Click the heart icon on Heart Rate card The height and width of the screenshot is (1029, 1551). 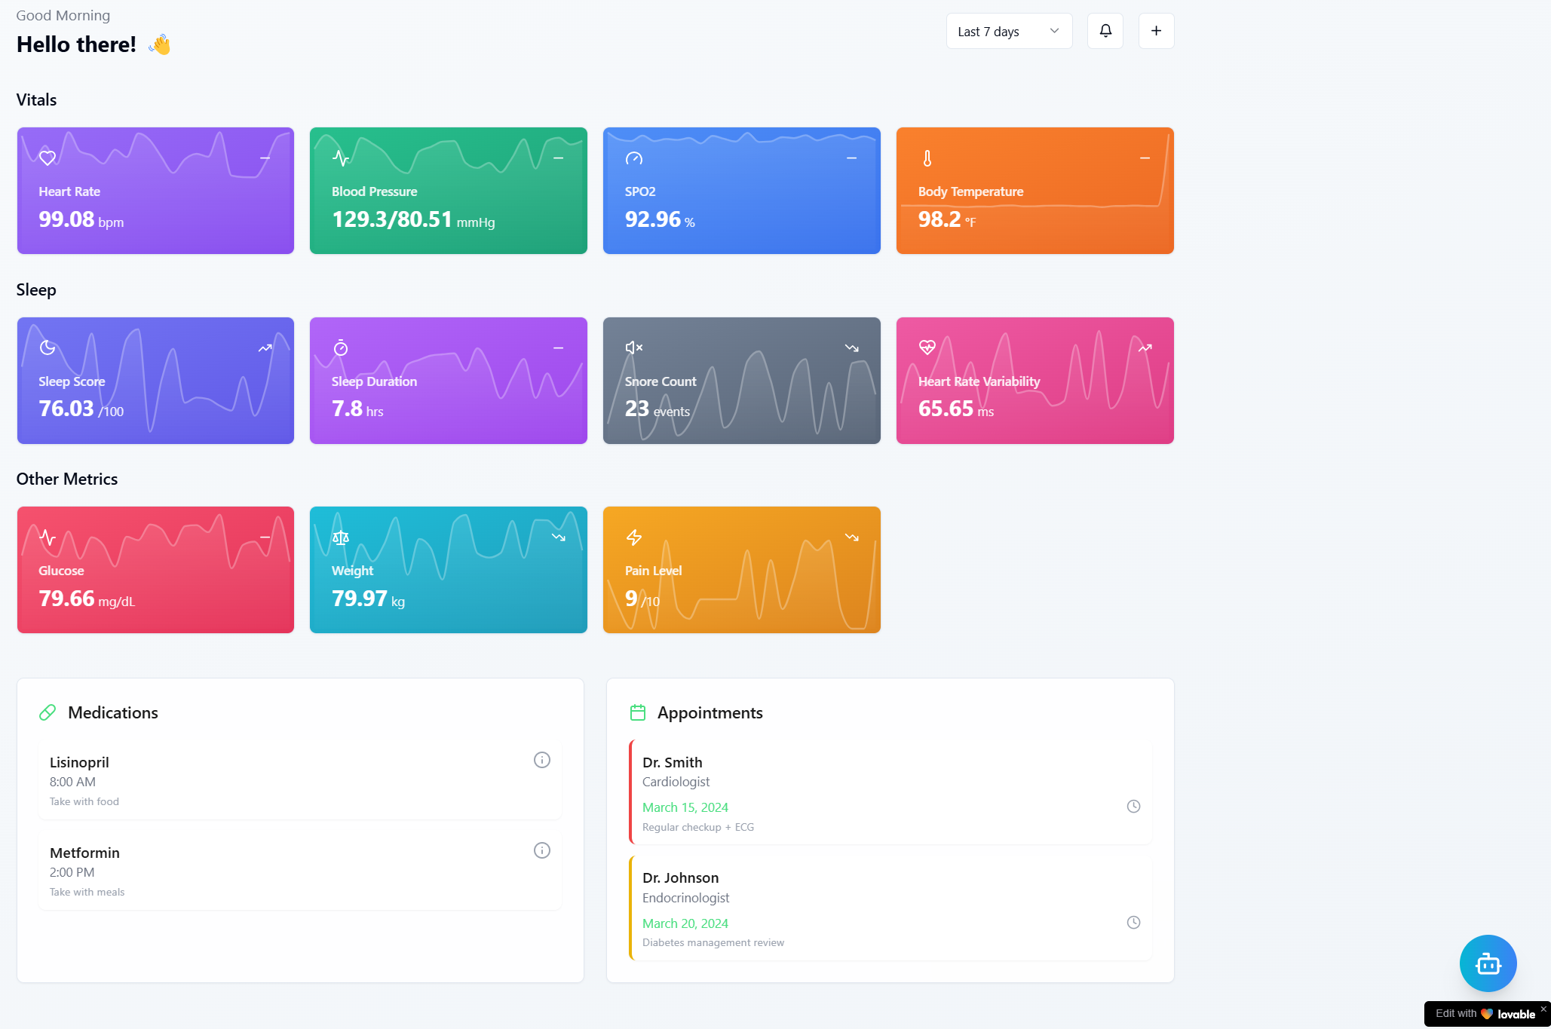tap(48, 158)
